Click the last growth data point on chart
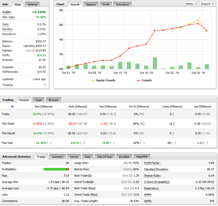The height and width of the screenshot is (206, 218). [206, 31]
